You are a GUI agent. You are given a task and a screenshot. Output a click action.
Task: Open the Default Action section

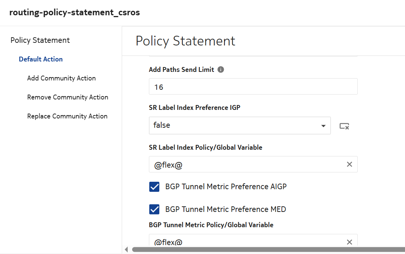click(41, 59)
